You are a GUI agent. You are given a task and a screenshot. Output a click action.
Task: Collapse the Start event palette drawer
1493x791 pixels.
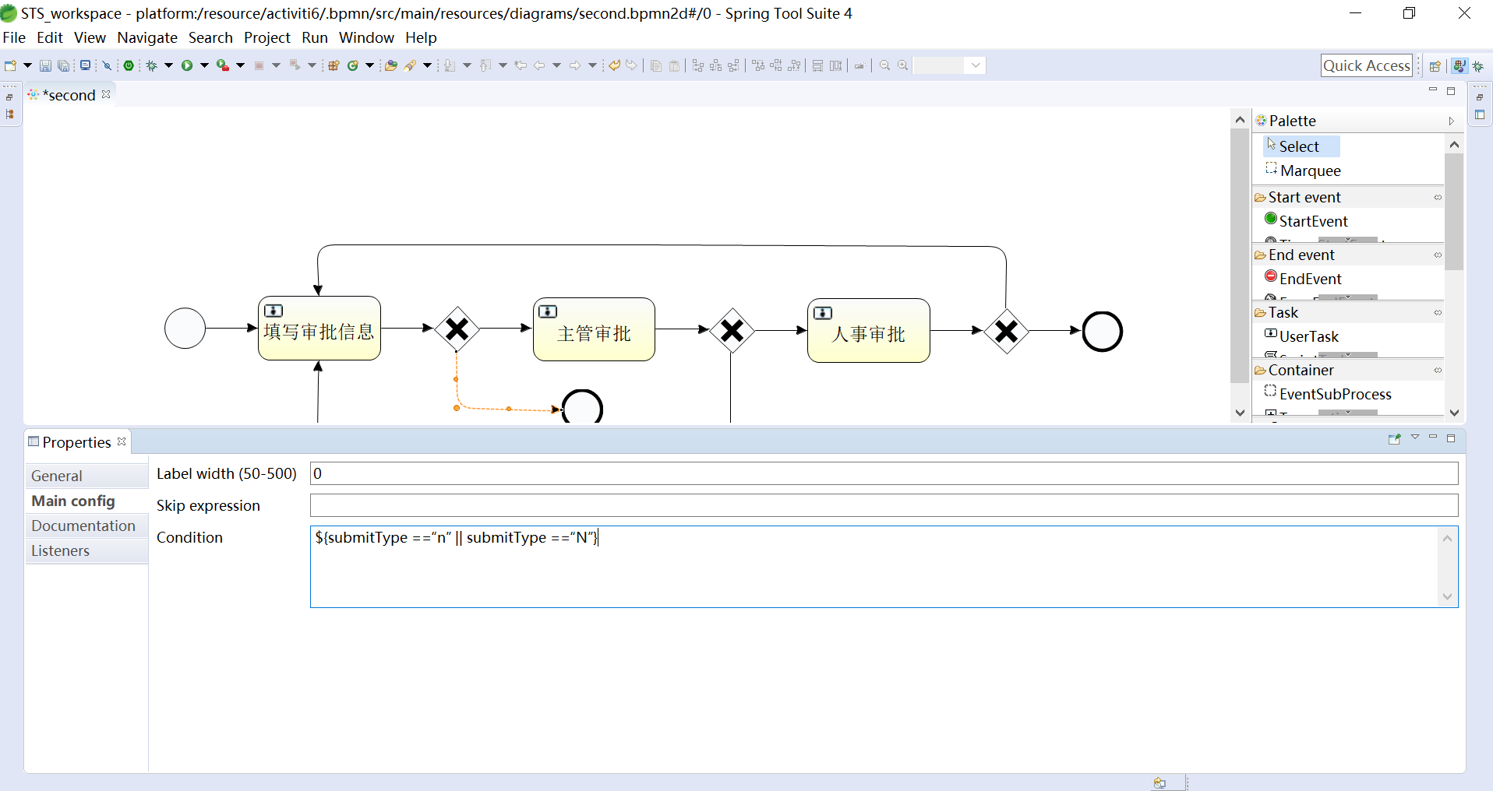click(1438, 197)
